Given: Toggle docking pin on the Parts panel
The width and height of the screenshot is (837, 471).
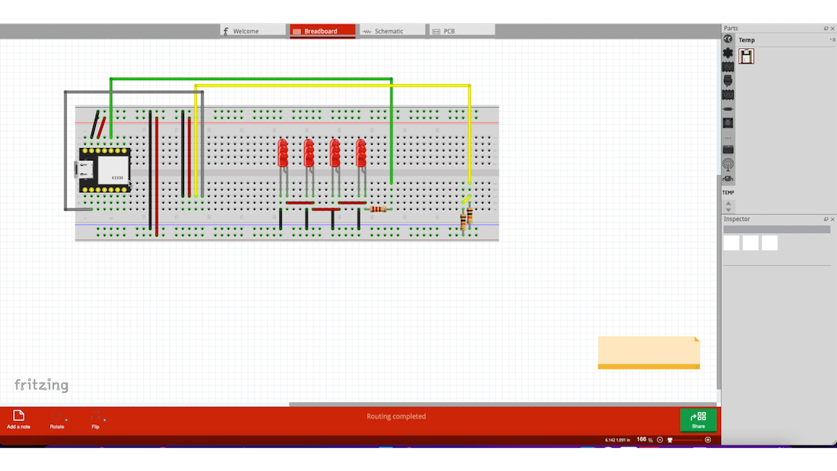Looking at the screenshot, I should point(826,28).
